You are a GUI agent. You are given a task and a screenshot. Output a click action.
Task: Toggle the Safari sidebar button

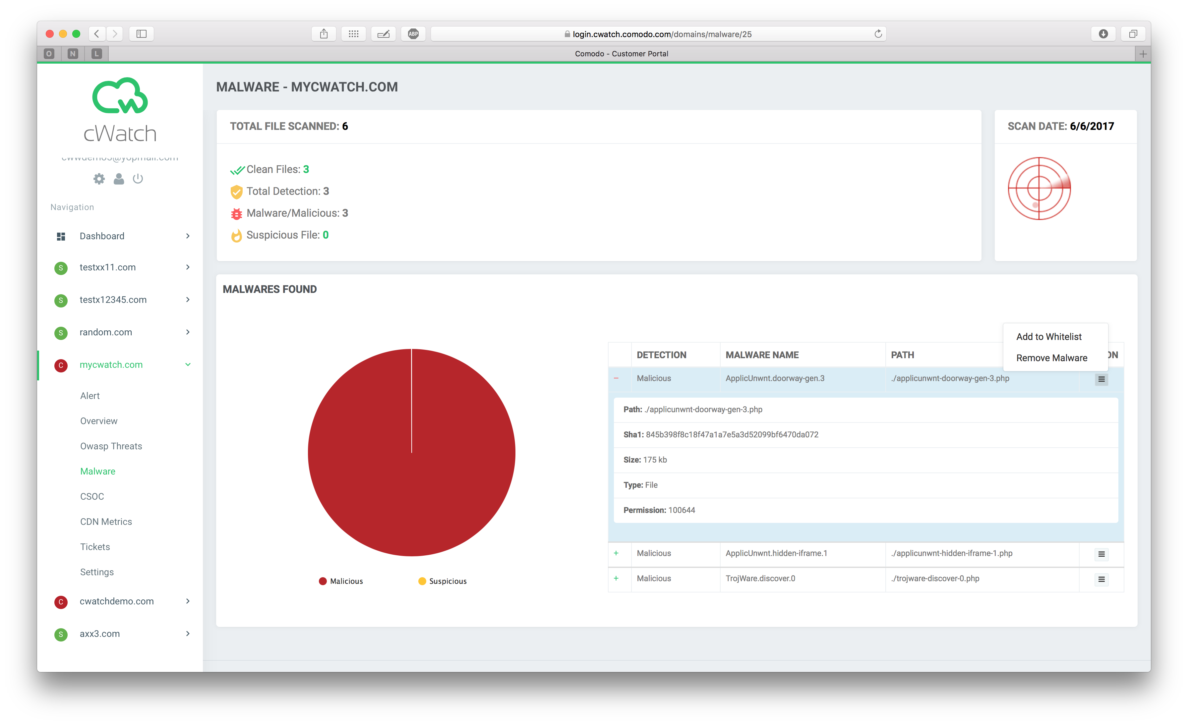tap(141, 34)
